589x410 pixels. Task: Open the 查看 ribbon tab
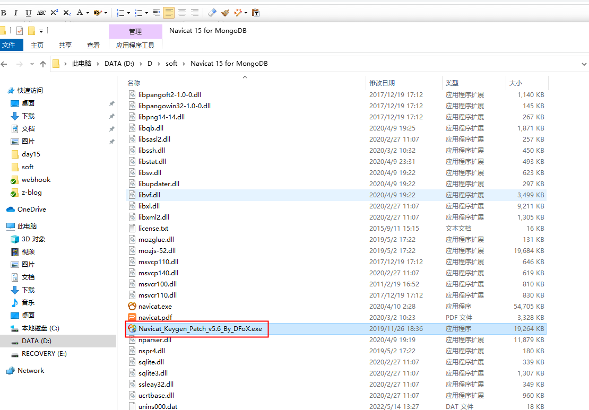[93, 46]
